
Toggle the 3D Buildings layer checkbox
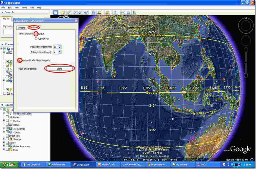click(7, 128)
